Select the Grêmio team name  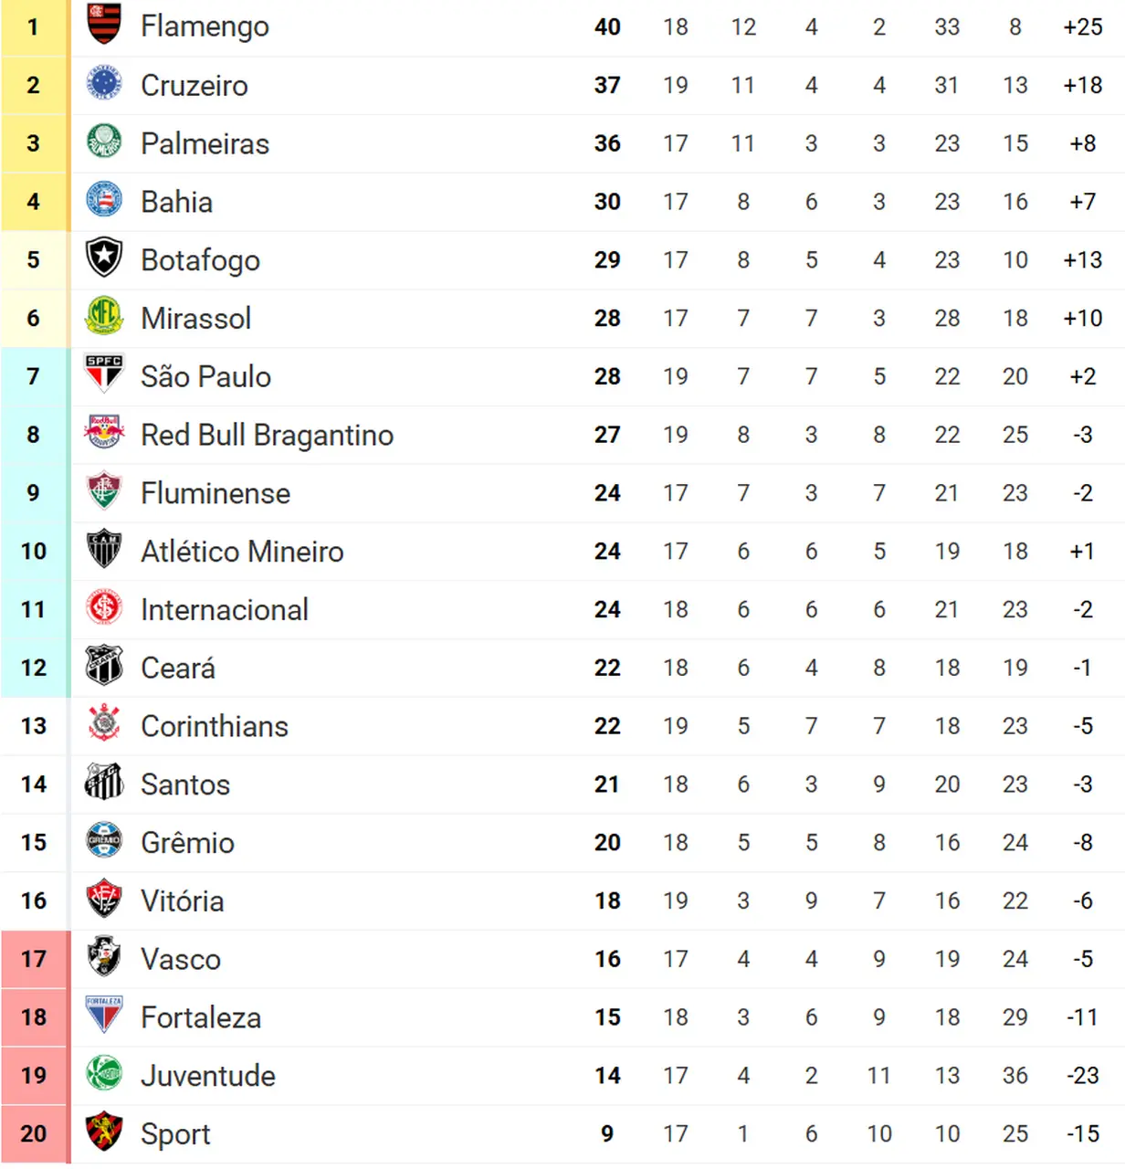(187, 843)
